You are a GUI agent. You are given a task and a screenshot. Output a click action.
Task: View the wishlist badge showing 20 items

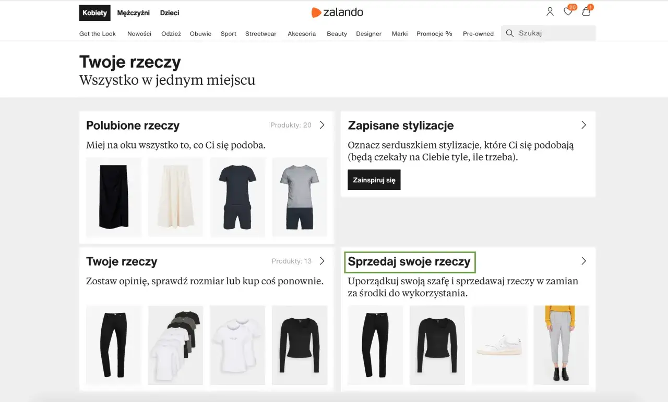(x=572, y=7)
